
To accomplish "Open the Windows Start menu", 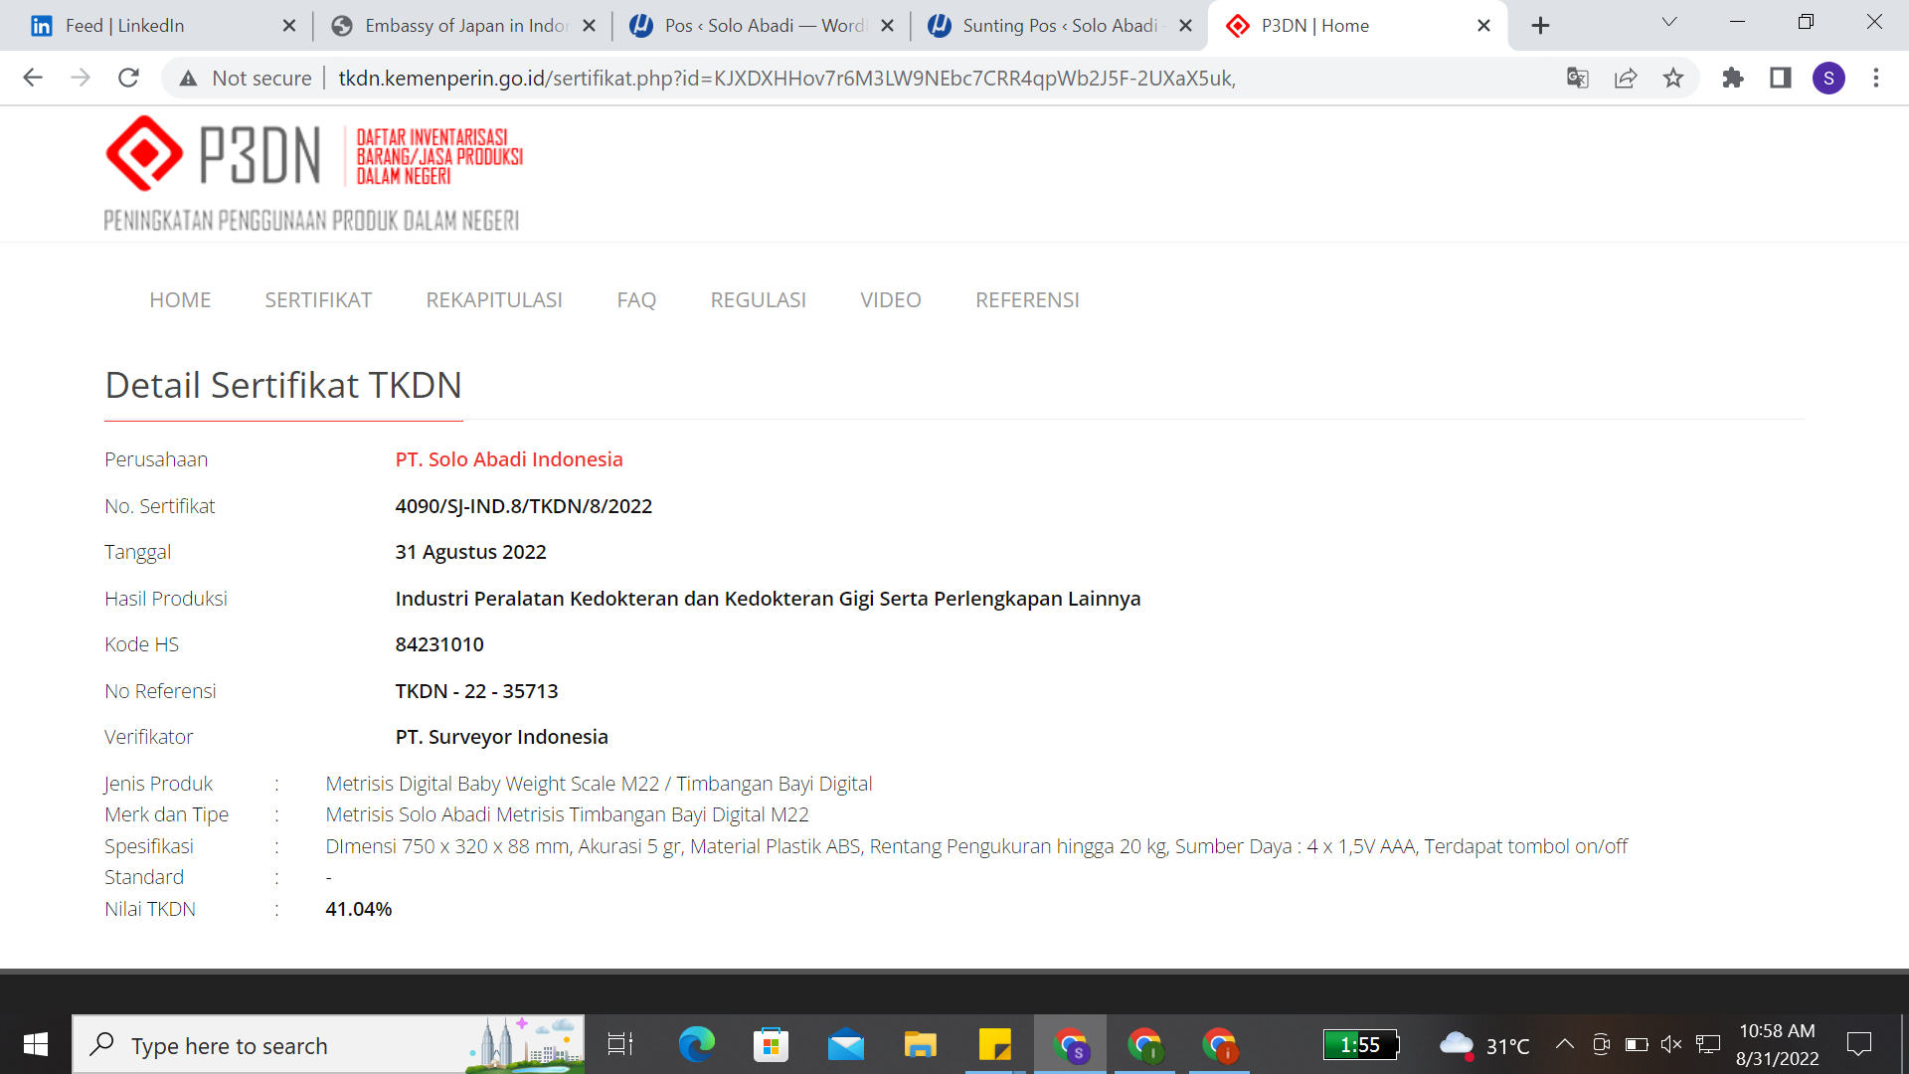I will [36, 1044].
